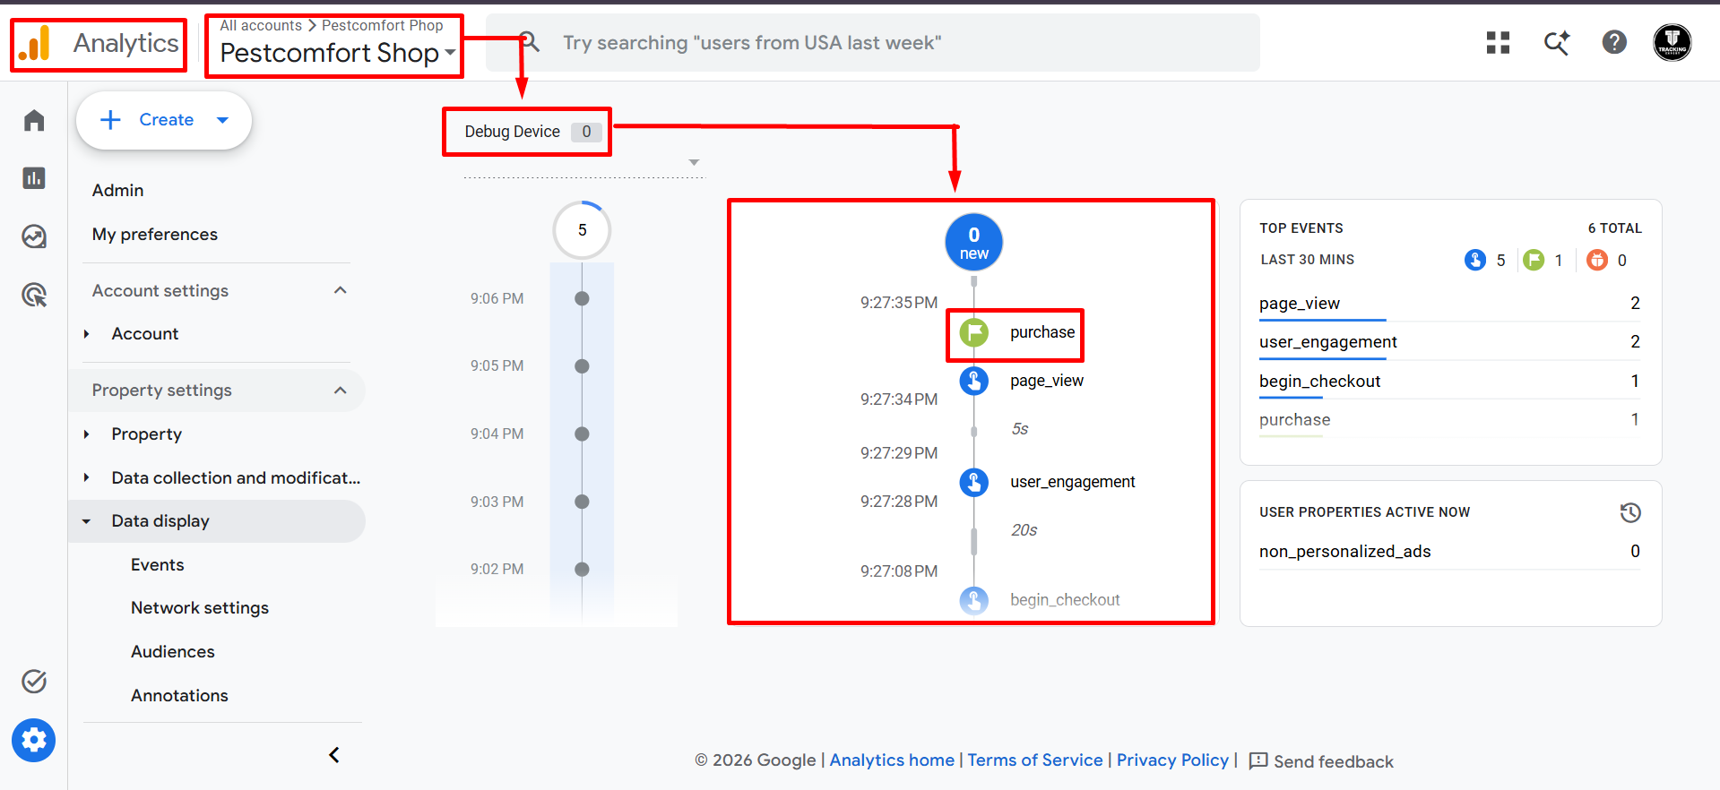Open the Reports bar chart icon
The width and height of the screenshot is (1720, 790).
34,178
